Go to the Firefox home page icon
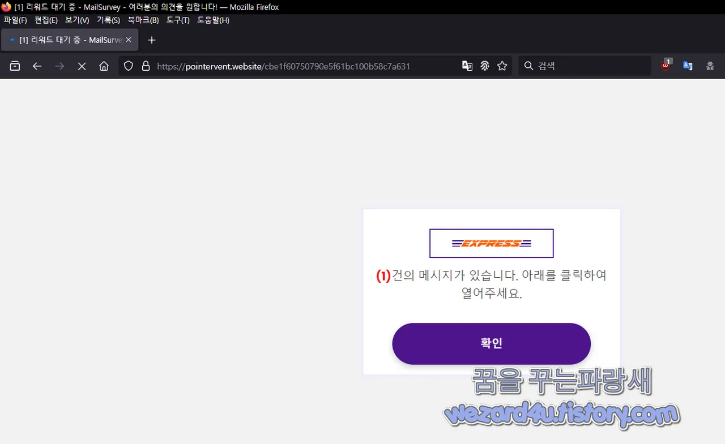Image resolution: width=725 pixels, height=444 pixels. 104,66
